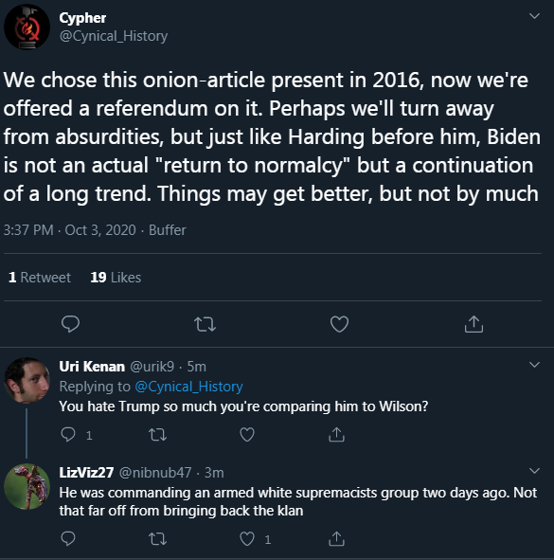554x560 pixels.
Task: Open more options for Cypher's tweet
Action: tap(534, 16)
